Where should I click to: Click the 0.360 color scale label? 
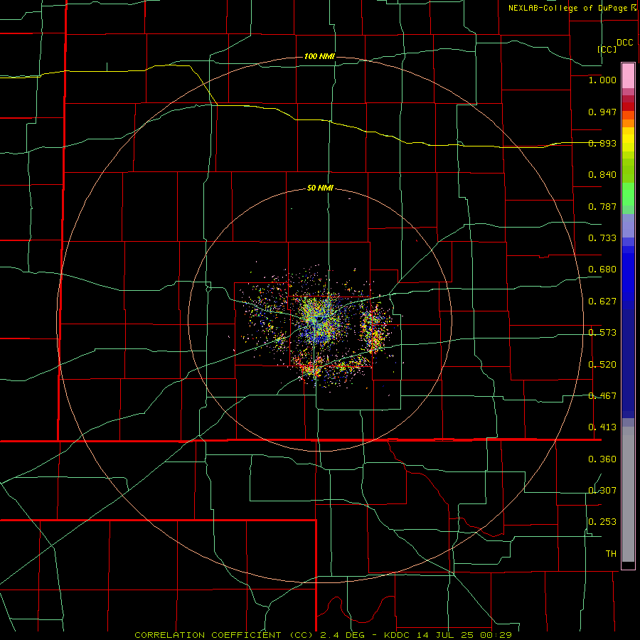[x=602, y=459]
